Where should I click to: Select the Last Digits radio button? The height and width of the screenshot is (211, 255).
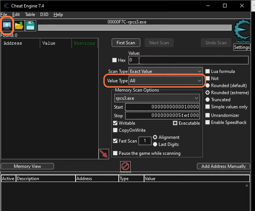(155, 144)
